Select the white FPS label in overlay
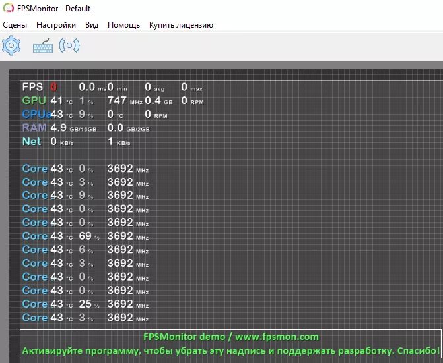This screenshot has width=443, height=363. tap(32, 87)
